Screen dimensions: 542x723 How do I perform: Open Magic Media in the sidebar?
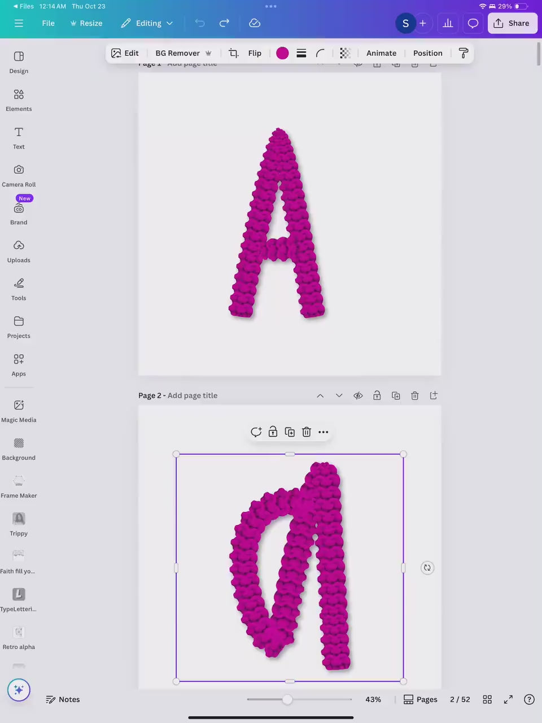(19, 410)
